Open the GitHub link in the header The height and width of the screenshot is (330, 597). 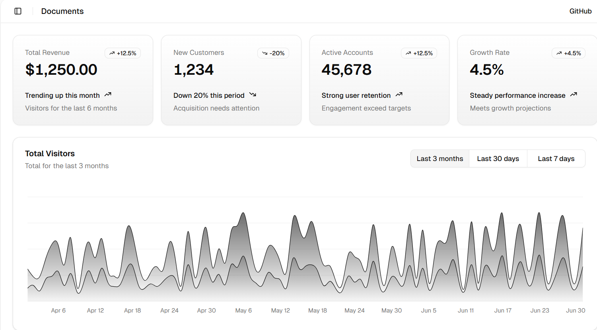[x=580, y=11]
